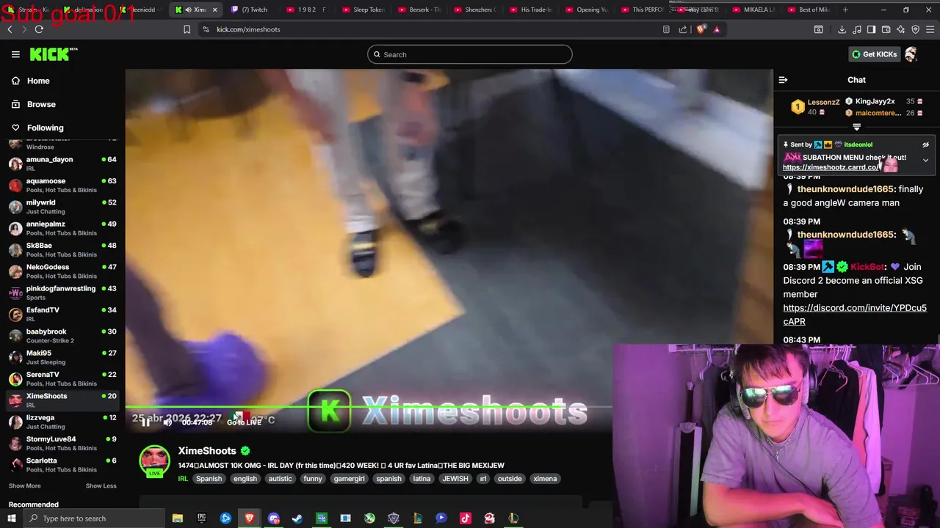Open the user profile avatar menu
This screenshot has height=528, width=940.
coord(911,54)
